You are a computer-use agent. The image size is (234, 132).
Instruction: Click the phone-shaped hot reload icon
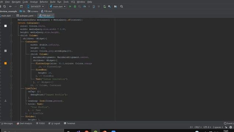coord(94,7)
